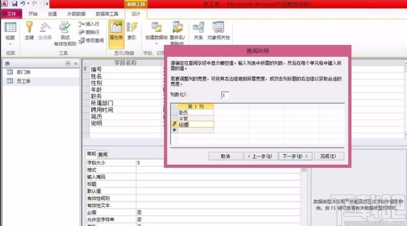Click the 有效性规则 property value box

point(218,198)
